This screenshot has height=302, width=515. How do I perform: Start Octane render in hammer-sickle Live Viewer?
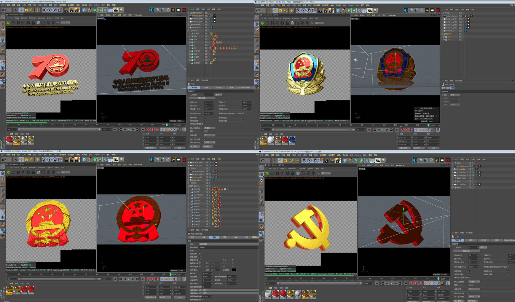coord(267,173)
